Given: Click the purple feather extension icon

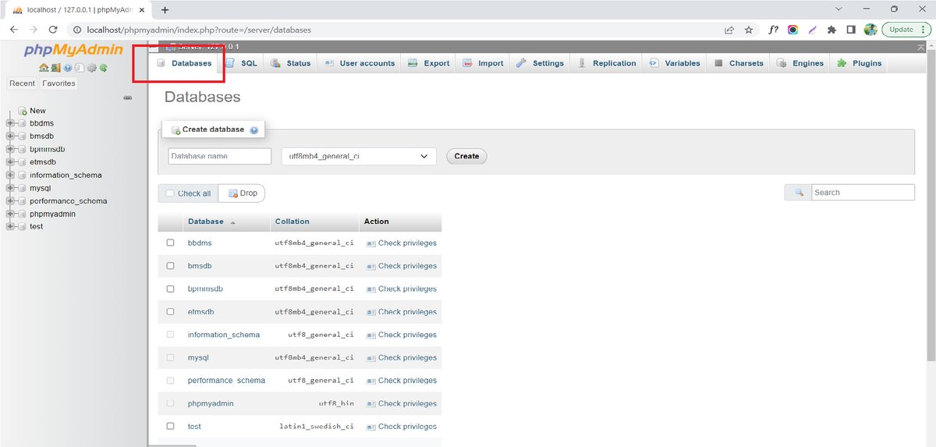Looking at the screenshot, I should pyautogui.click(x=812, y=30).
